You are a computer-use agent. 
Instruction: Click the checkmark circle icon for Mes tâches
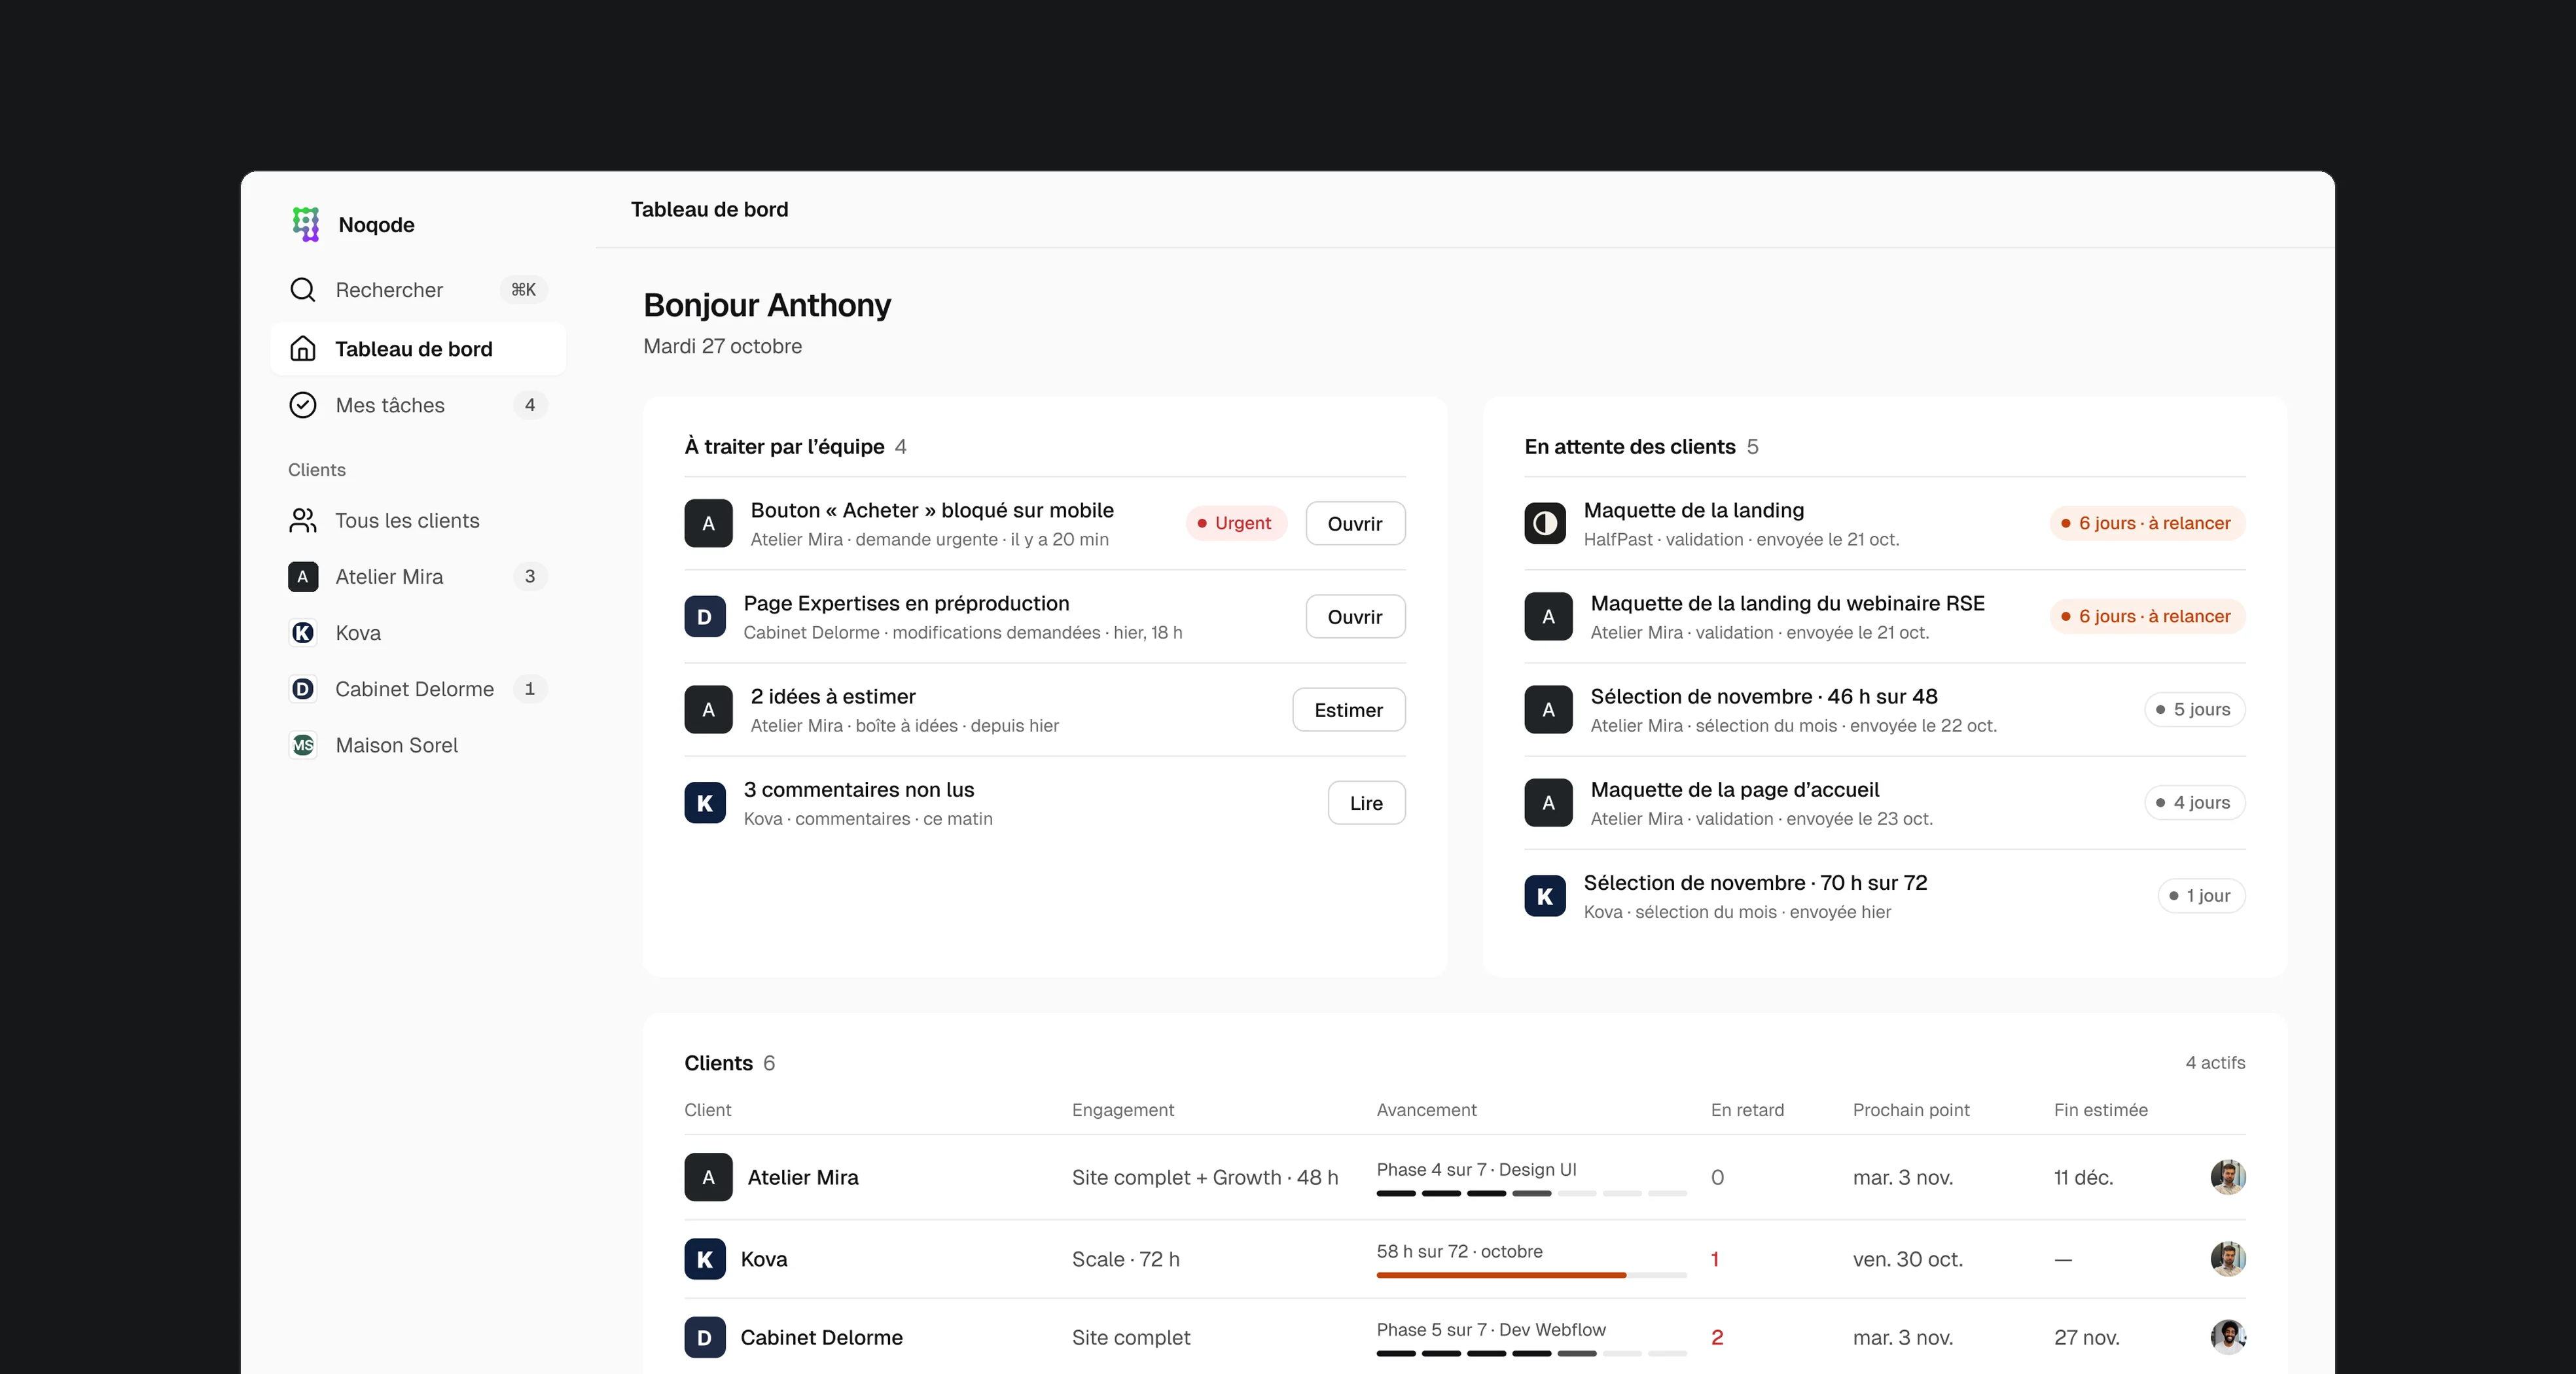point(302,405)
